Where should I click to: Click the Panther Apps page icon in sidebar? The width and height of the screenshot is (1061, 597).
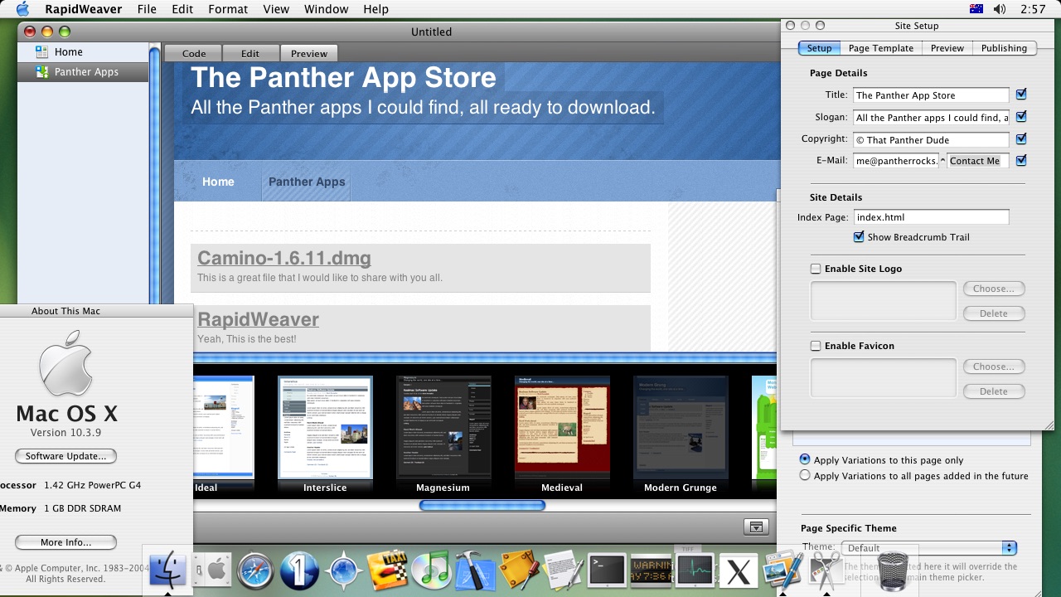pos(42,72)
